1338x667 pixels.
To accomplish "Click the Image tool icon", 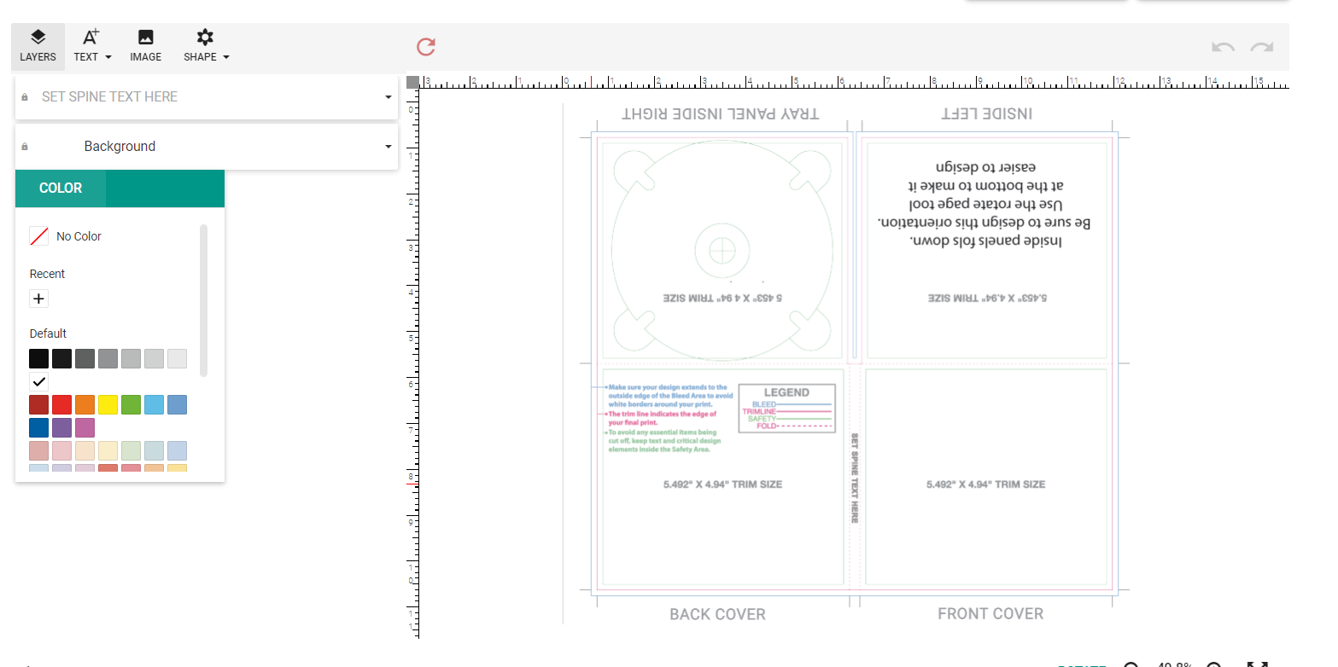I will [145, 46].
